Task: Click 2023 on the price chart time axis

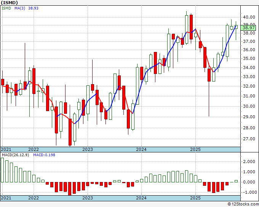Action: (x=88, y=149)
